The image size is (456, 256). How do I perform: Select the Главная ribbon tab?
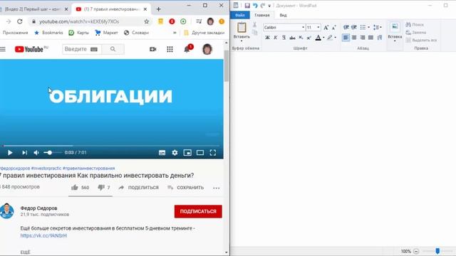(262, 15)
